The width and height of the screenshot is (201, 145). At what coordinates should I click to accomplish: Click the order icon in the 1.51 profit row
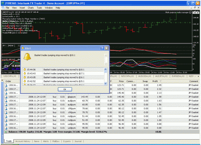(6, 108)
